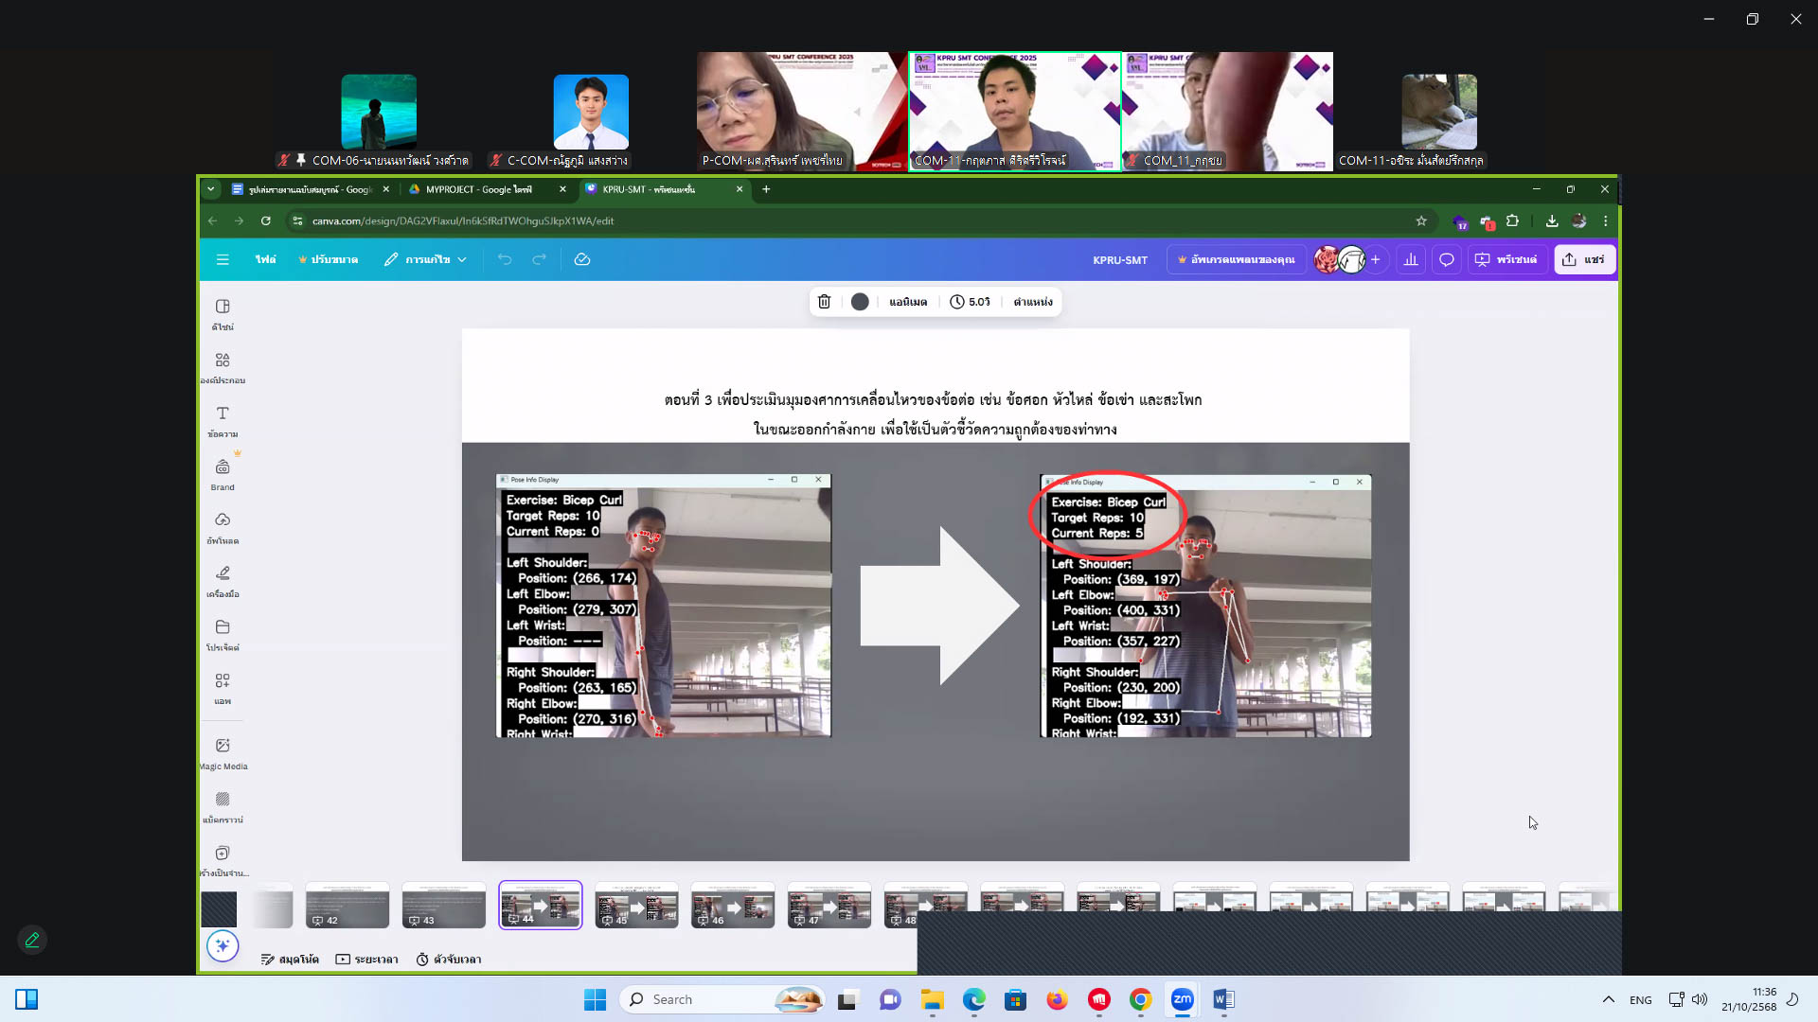Image resolution: width=1818 pixels, height=1022 pixels.
Task: Show hidden system tray icons
Action: (x=1608, y=999)
